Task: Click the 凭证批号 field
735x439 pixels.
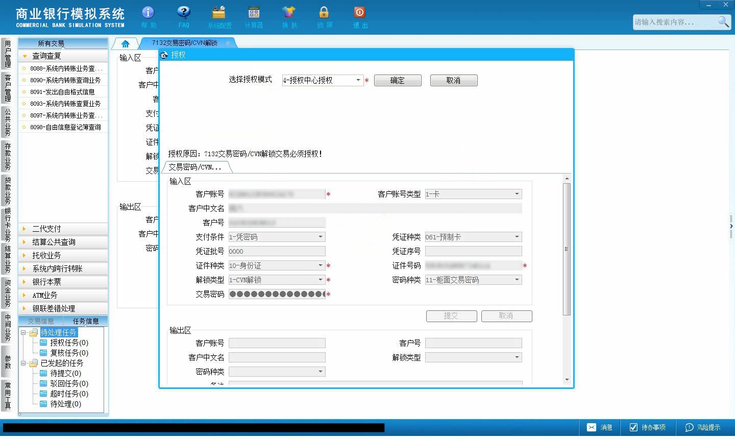Action: (x=277, y=251)
